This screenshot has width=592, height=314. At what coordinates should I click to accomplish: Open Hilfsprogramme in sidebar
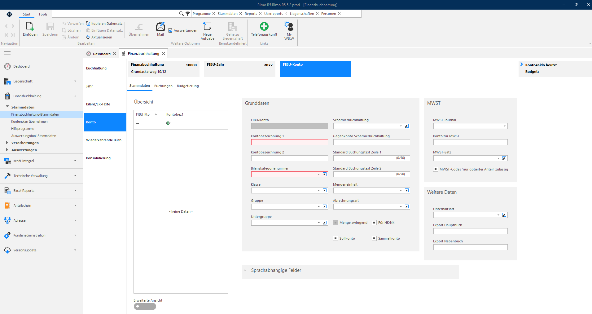[23, 129]
